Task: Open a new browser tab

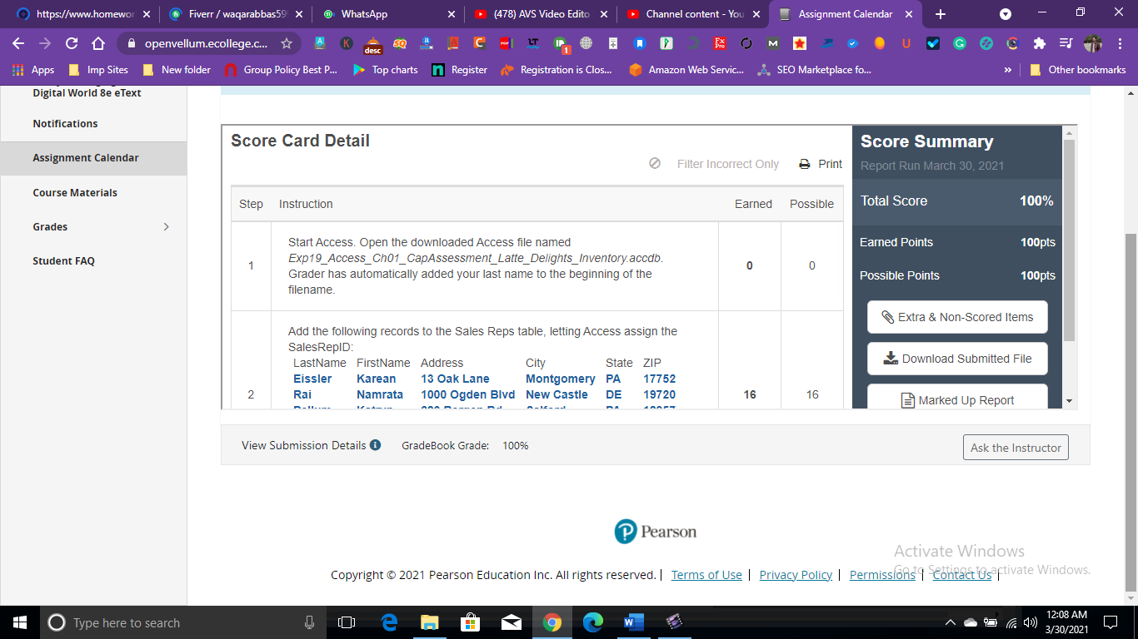Action: 941,14
